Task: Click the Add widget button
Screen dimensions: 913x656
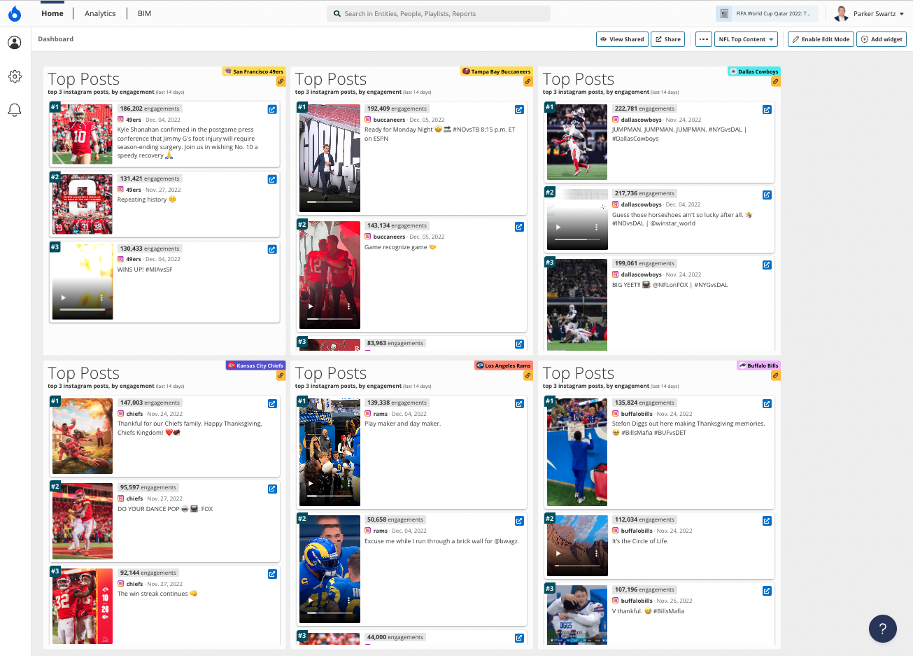Action: [882, 39]
